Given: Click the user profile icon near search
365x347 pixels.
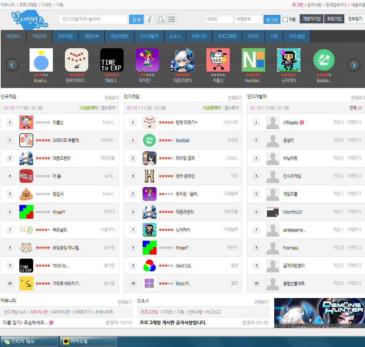Looking at the screenshot, I should (160, 19).
